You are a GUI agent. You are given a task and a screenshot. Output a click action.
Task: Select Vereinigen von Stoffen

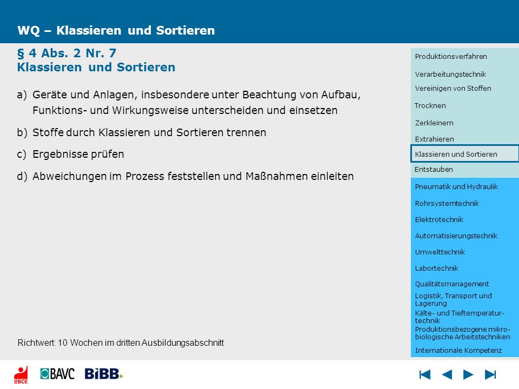[453, 88]
